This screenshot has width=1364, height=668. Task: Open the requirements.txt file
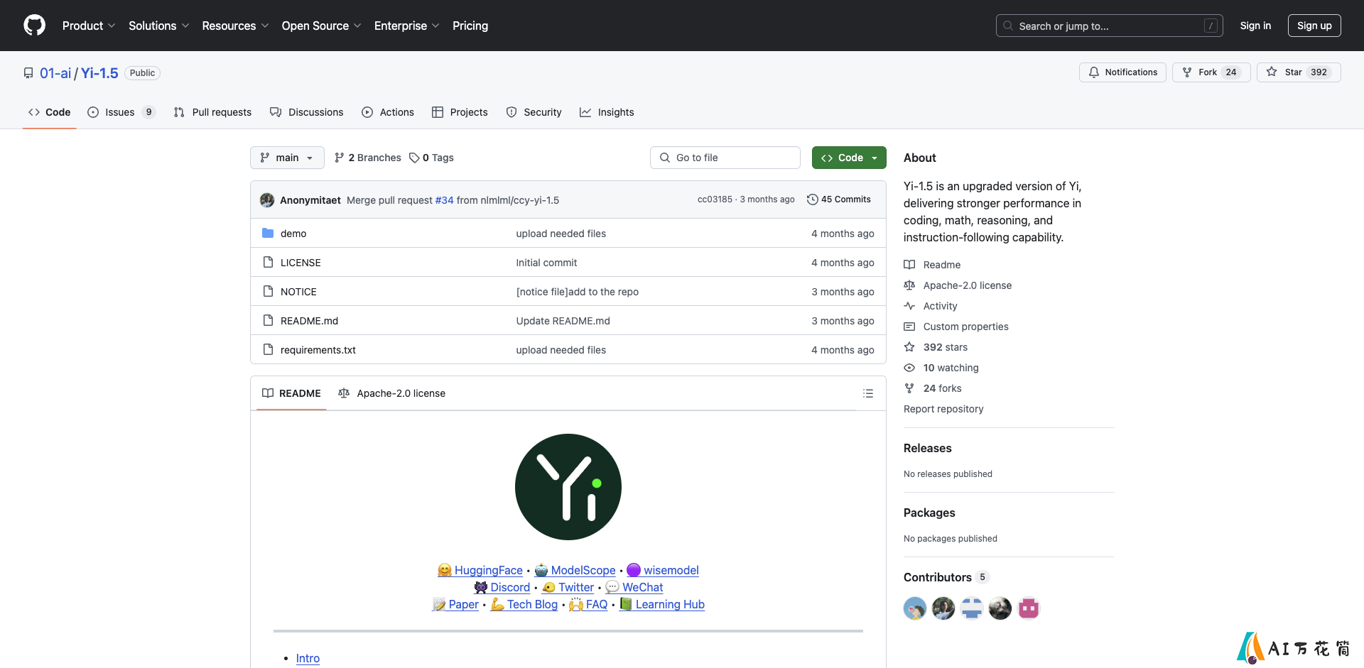318,350
